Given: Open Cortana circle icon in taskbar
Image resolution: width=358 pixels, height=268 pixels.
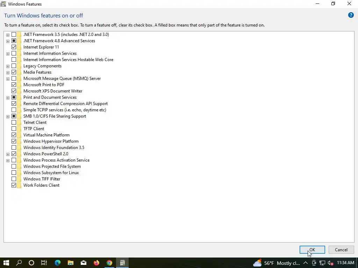Looking at the screenshot, I should [31, 263].
